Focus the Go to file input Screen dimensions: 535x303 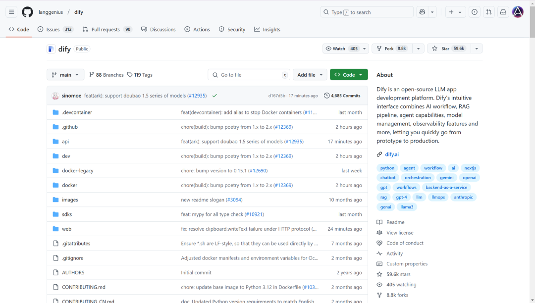(x=249, y=75)
